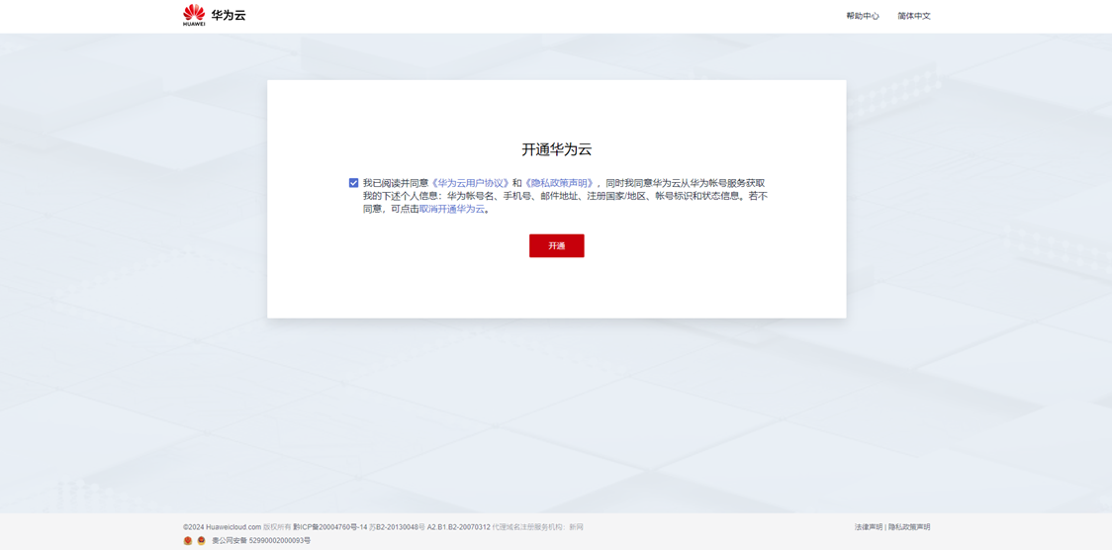
Task: Open footer 隐私政策声明 link
Action: (909, 527)
